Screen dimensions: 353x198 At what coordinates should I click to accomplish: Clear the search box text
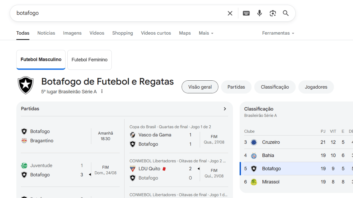(230, 13)
